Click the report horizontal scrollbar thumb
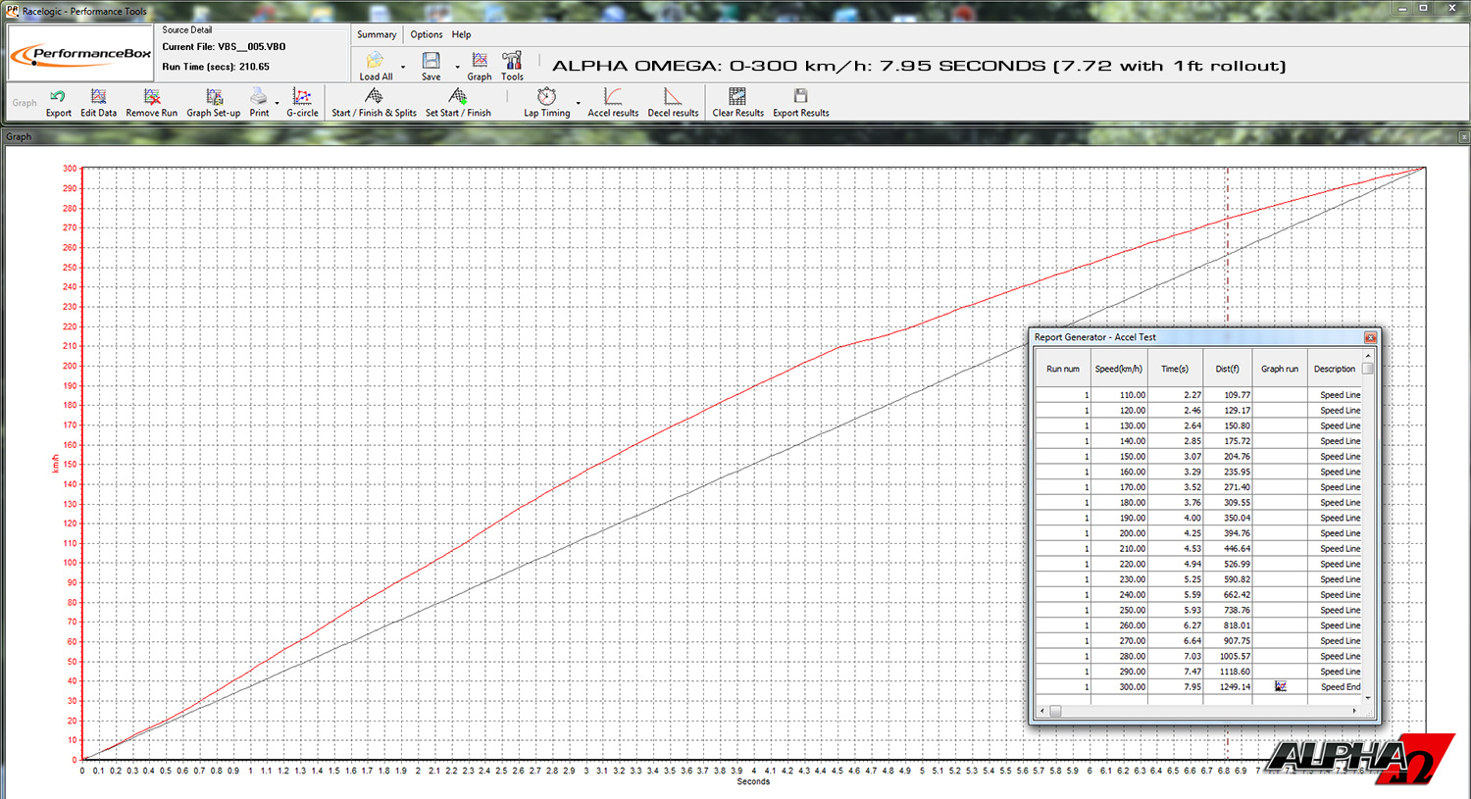1471x799 pixels. pyautogui.click(x=1055, y=711)
